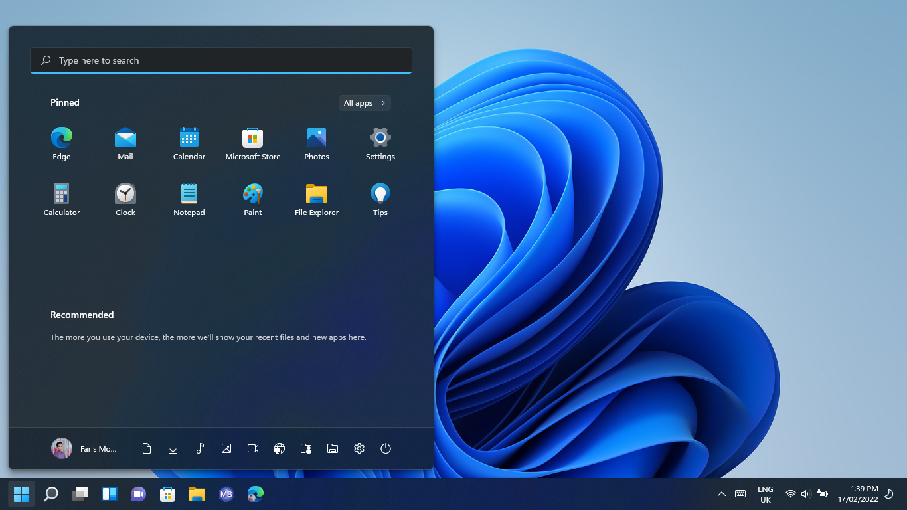Image resolution: width=907 pixels, height=510 pixels.
Task: Launch the Photos app
Action: click(x=317, y=144)
